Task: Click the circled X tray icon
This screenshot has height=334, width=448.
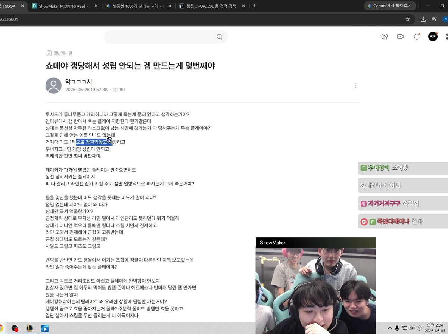Action: tap(419, 328)
